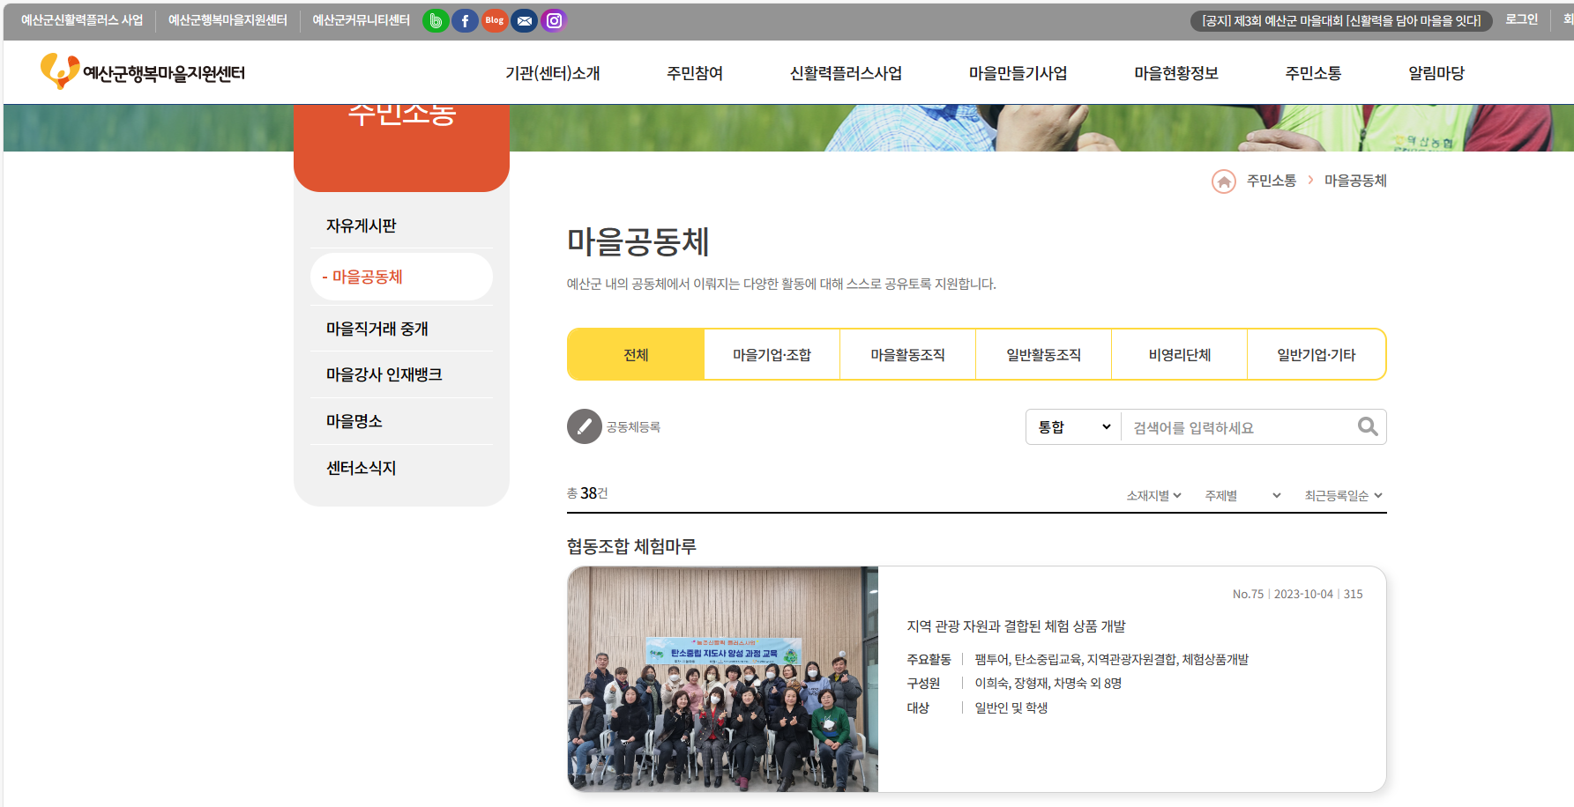The height and width of the screenshot is (807, 1574).
Task: Select the 일반활동조직 tab
Action: 1043,354
